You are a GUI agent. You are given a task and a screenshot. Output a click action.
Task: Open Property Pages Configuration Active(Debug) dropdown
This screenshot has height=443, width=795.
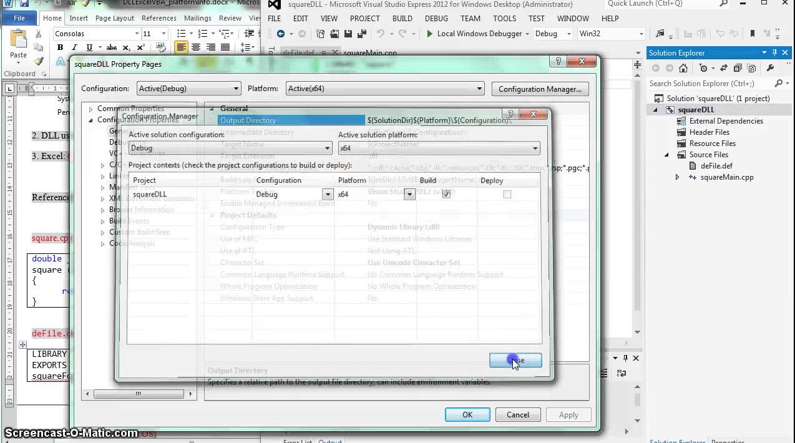[x=236, y=89]
